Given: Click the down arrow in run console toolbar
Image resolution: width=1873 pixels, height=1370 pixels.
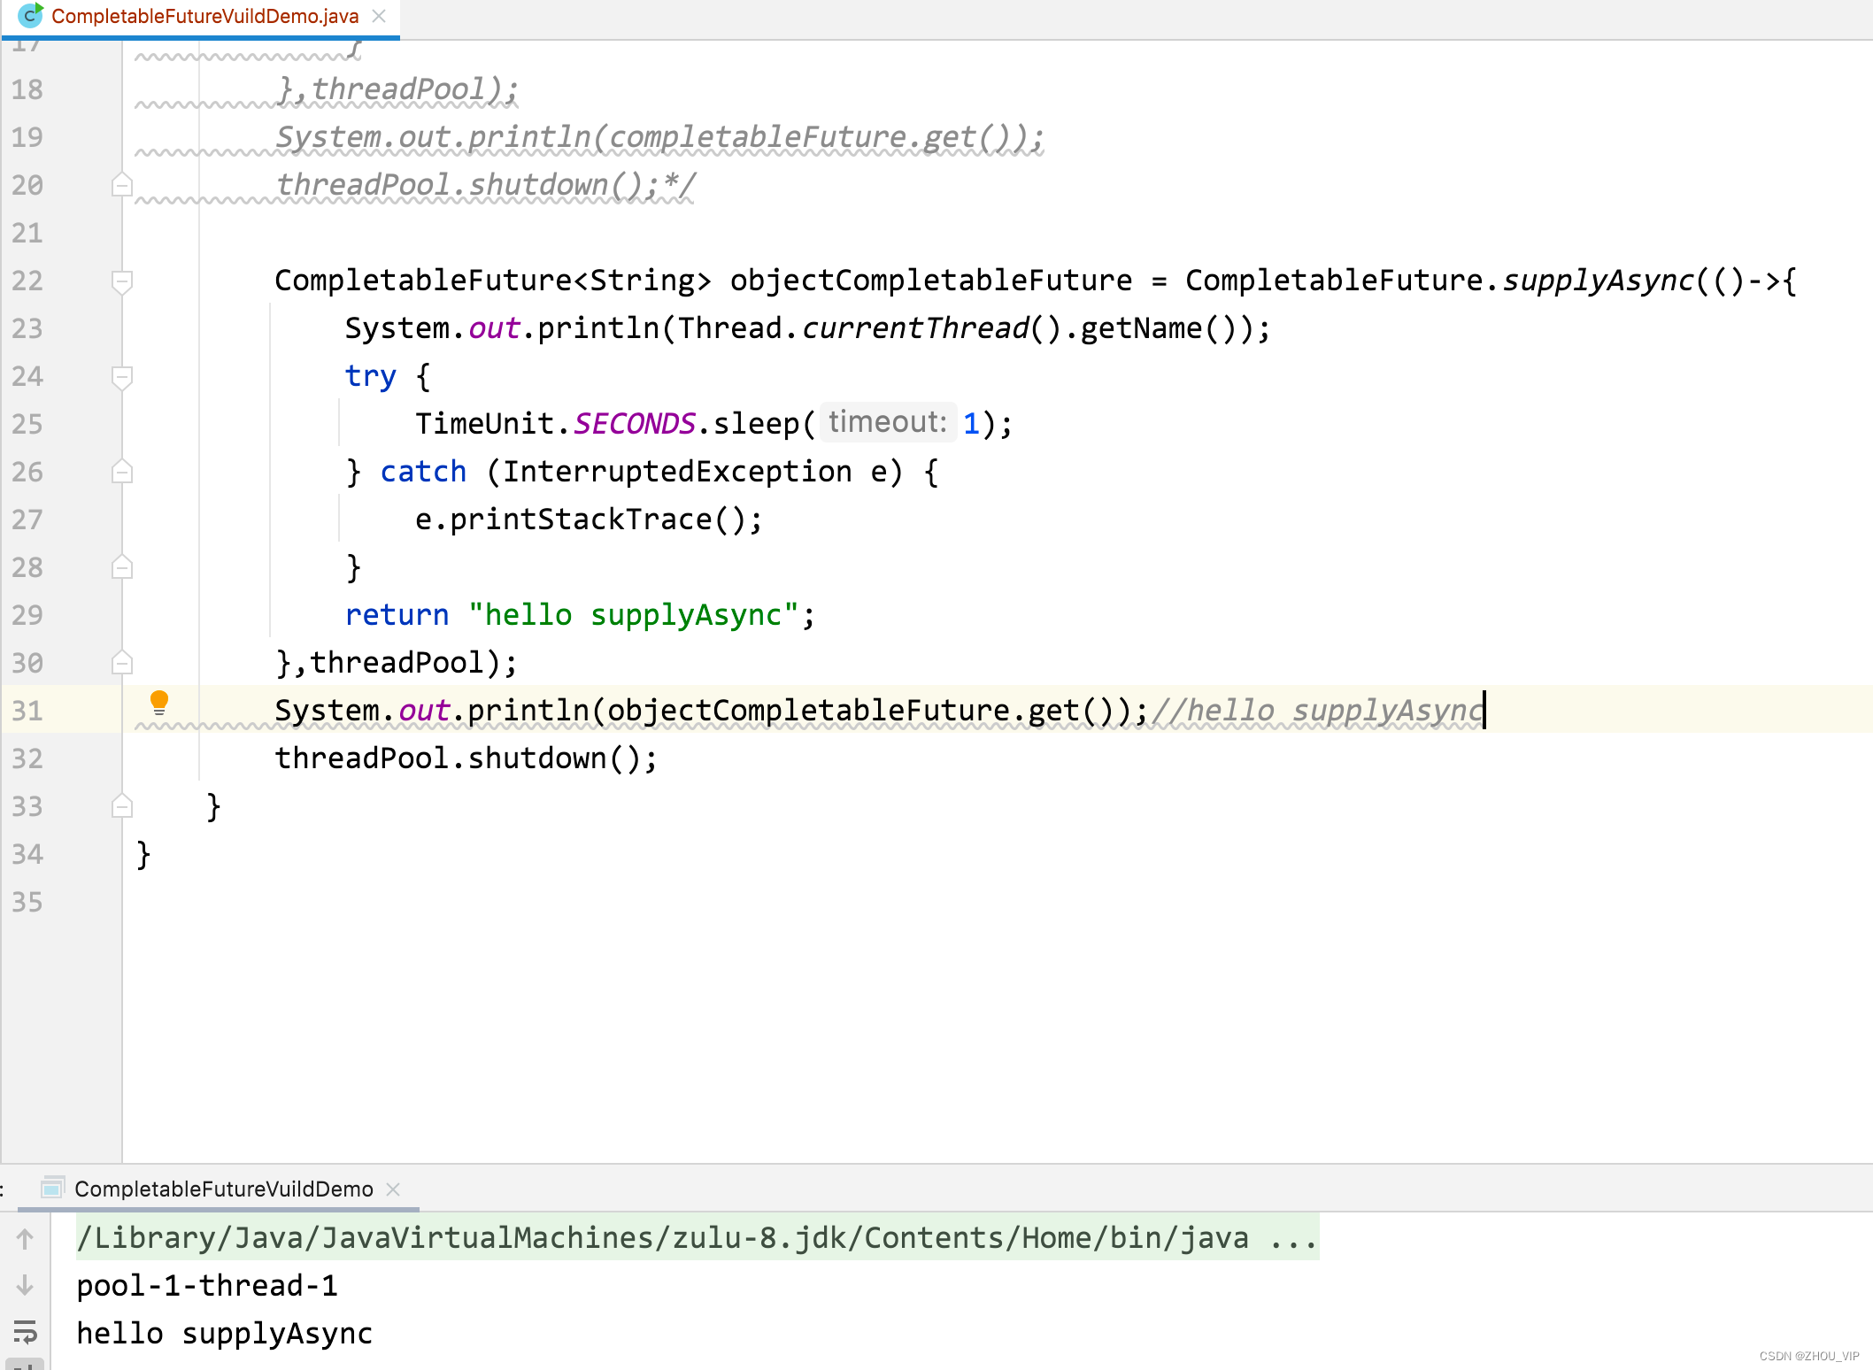Looking at the screenshot, I should pos(25,1285).
